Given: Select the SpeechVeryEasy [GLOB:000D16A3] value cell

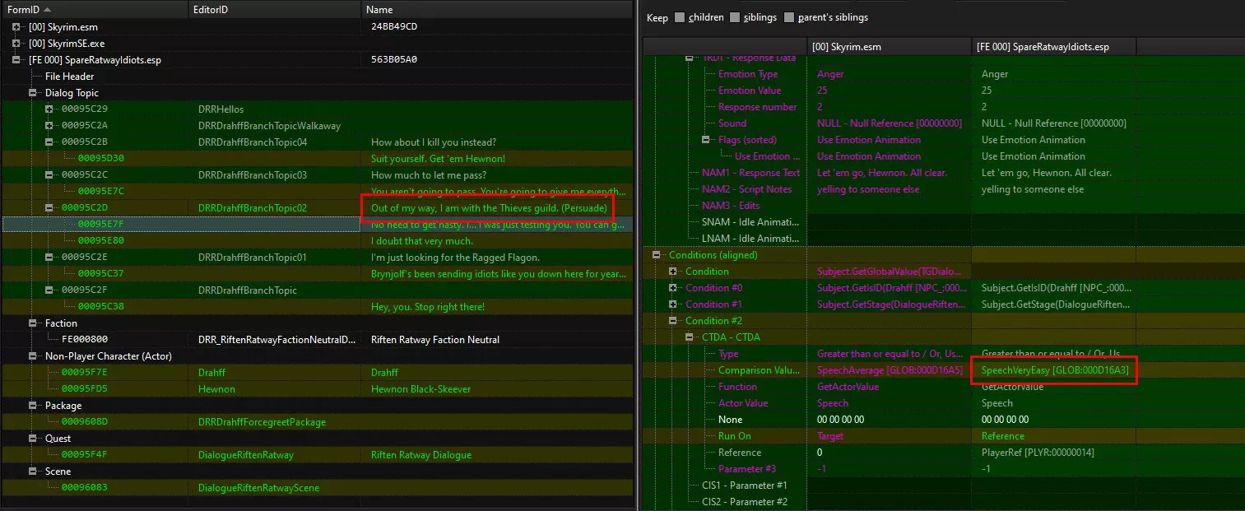Looking at the screenshot, I should [x=1054, y=370].
